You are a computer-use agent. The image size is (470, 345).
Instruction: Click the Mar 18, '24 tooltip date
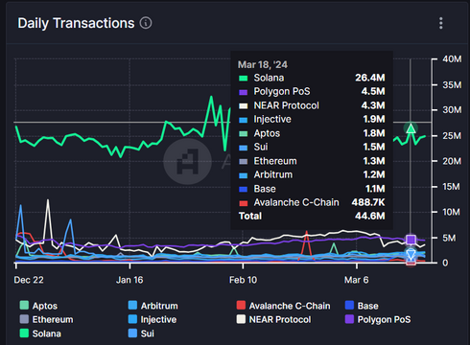pyautogui.click(x=263, y=64)
